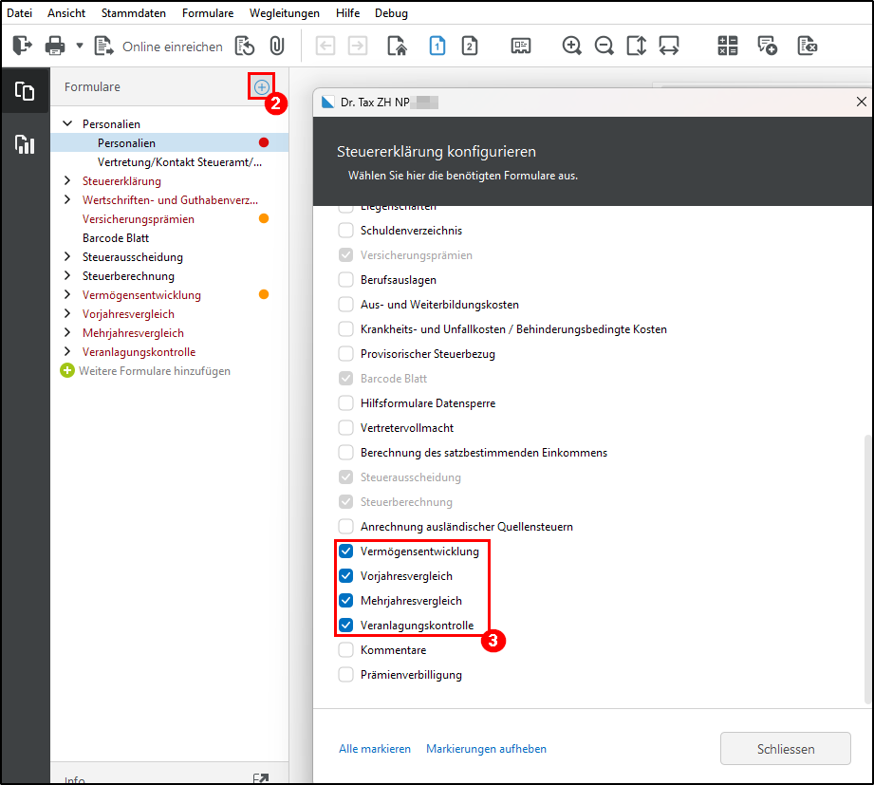Open the print options dropdown arrow
874x785 pixels.
pos(80,46)
